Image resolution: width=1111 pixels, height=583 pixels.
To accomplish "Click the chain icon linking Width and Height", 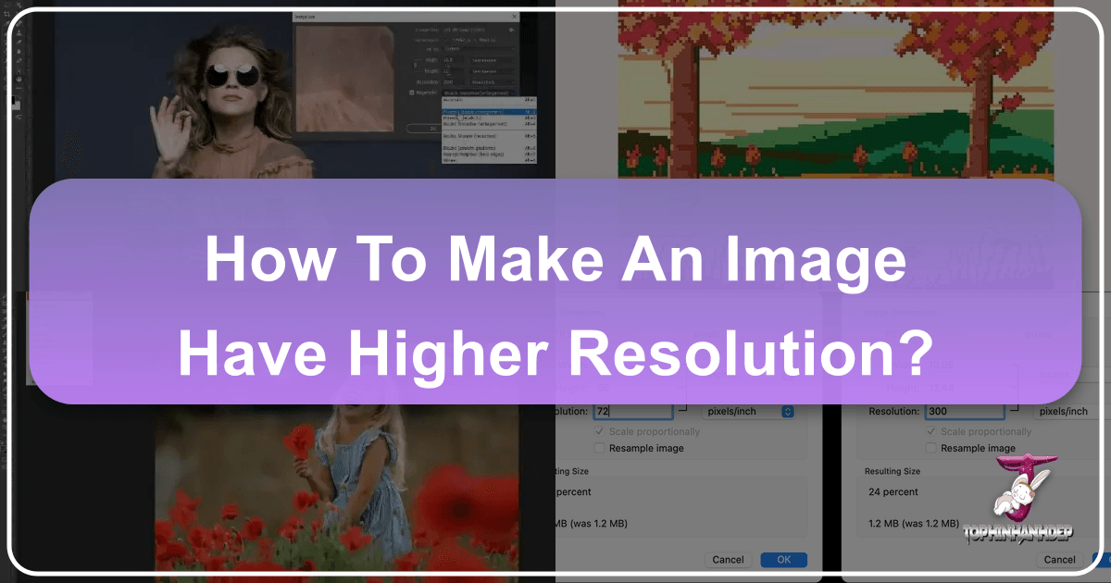I will point(416,65).
